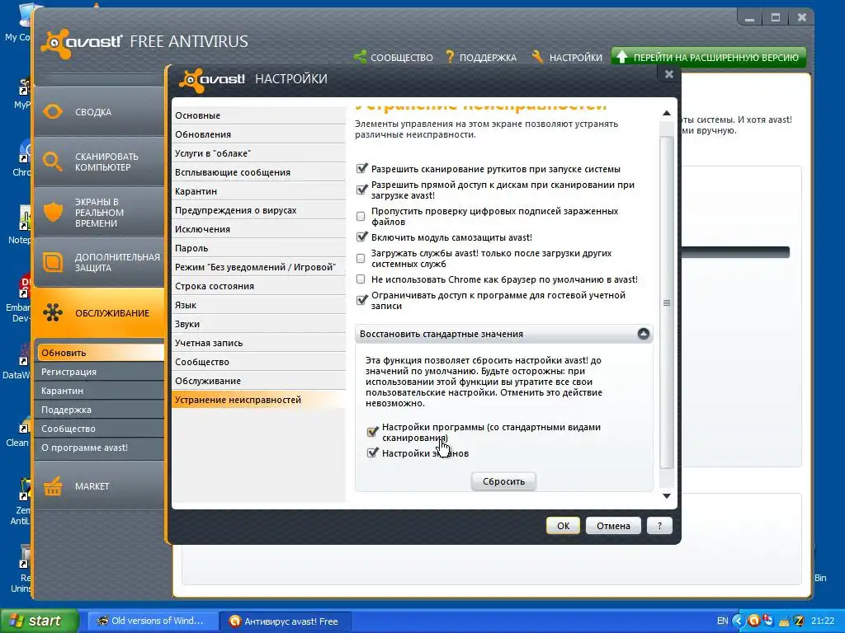
Task: Open Предупреждения о вирусах category
Action: click(258, 210)
